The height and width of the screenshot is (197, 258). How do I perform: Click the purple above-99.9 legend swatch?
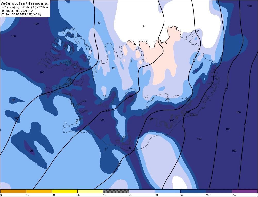point(245,191)
